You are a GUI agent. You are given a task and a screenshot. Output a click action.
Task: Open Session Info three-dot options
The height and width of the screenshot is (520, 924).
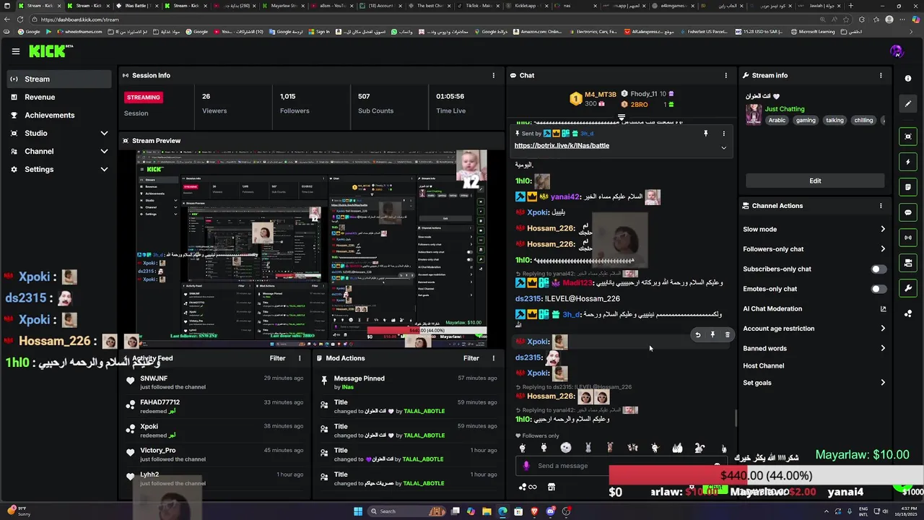click(x=494, y=75)
